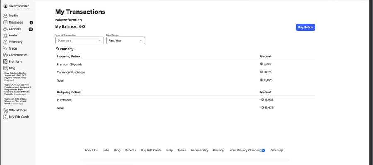Click the Connect people icon

[x=5, y=29]
